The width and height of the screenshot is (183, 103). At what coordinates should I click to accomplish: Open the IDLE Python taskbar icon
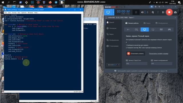coord(62,2)
